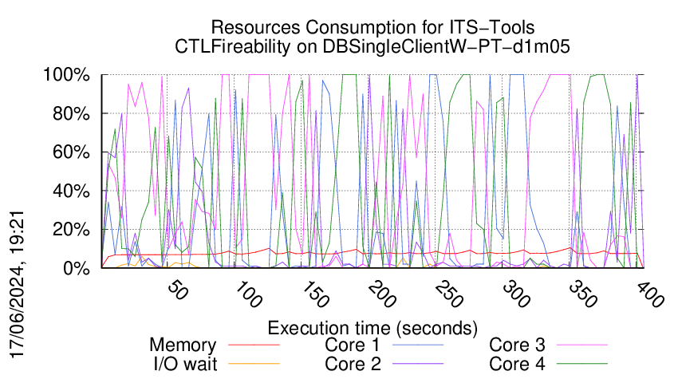Viewport: 678px width, 379px height.
Task: Click the 'Core 2' legend label
Action: (x=353, y=364)
